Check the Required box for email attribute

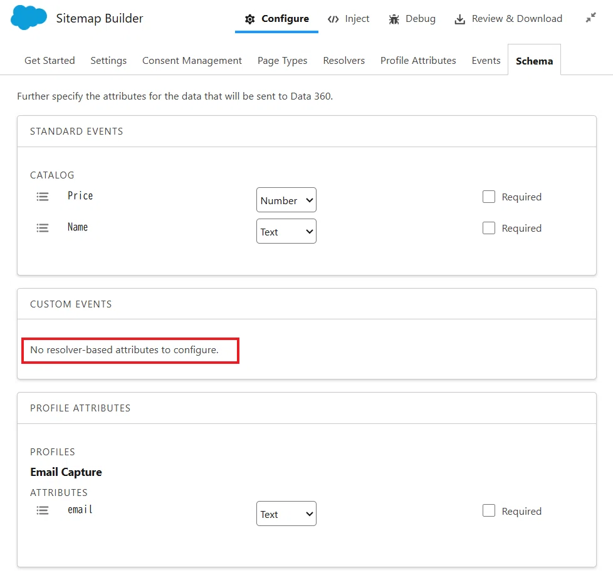[489, 510]
